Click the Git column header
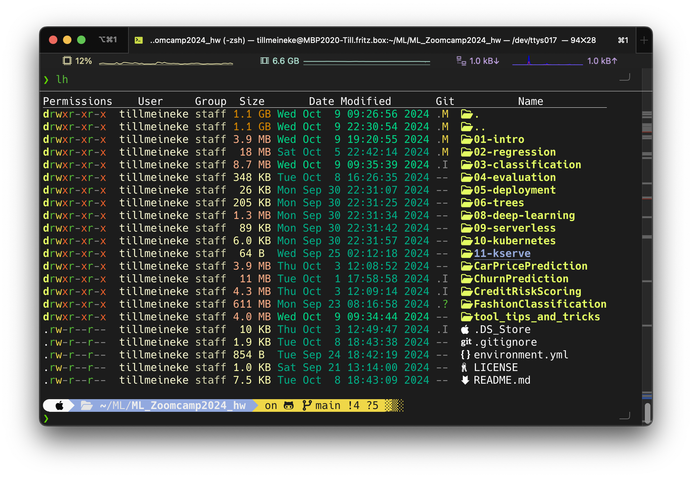The width and height of the screenshot is (692, 478). [x=445, y=101]
